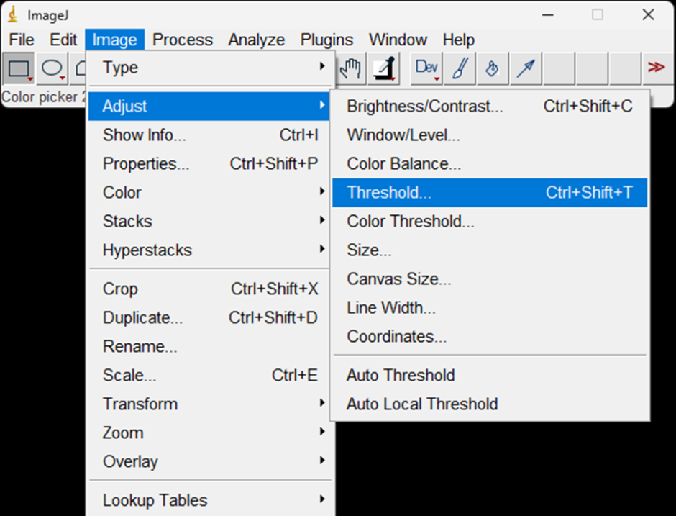Select the Rectangle selection tool
Image resolution: width=676 pixels, height=516 pixels.
click(x=19, y=68)
